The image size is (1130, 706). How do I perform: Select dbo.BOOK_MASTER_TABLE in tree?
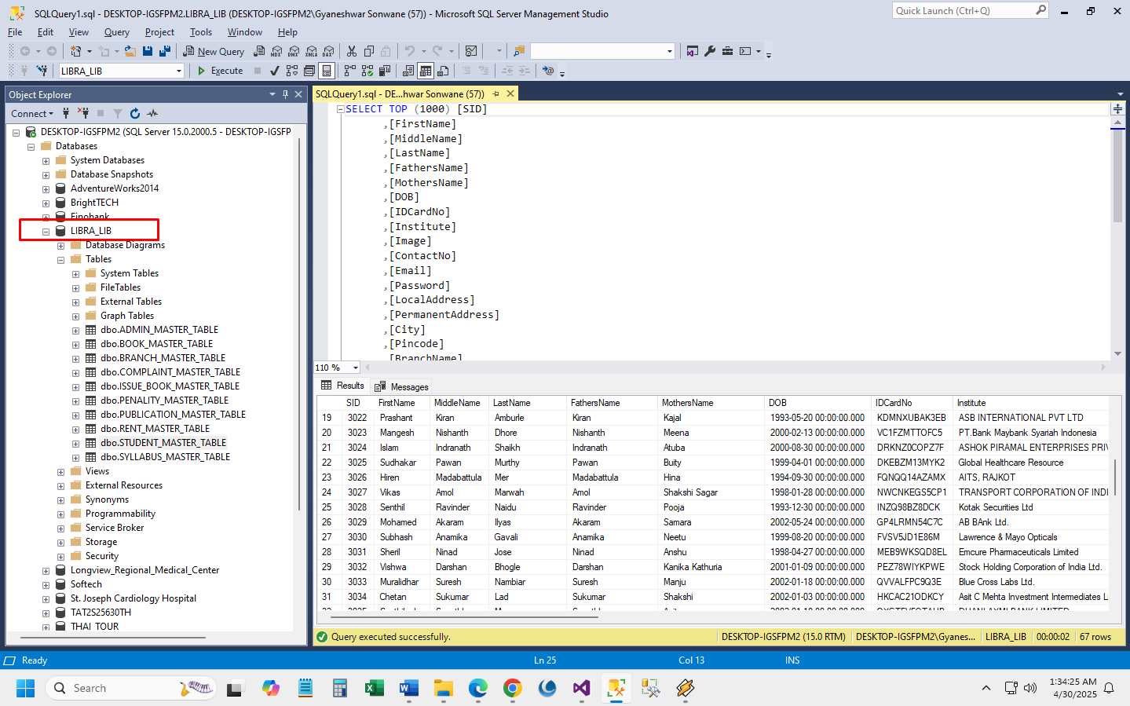point(156,344)
